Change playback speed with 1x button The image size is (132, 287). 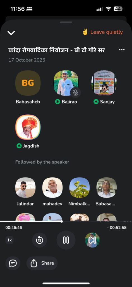click(x=9, y=240)
